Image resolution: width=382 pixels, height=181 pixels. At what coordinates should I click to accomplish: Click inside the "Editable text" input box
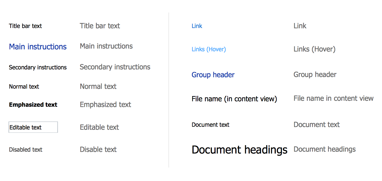point(33,127)
